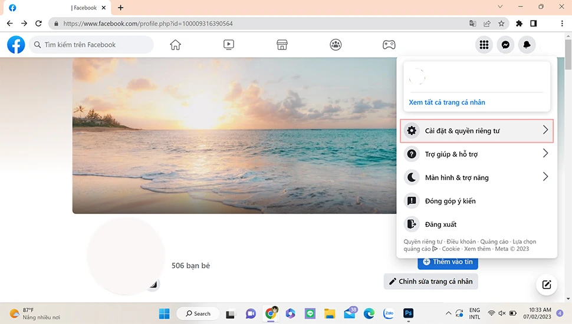The height and width of the screenshot is (324, 572).
Task: Bookmark page with the star icon
Action: coord(501,24)
